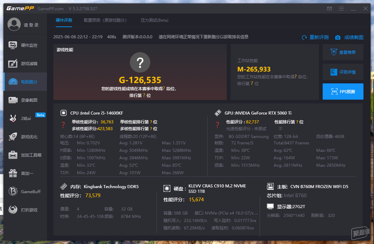Click the 8G GDDR7 Samsung VRAM value
374x244 pixels.
[249, 136]
